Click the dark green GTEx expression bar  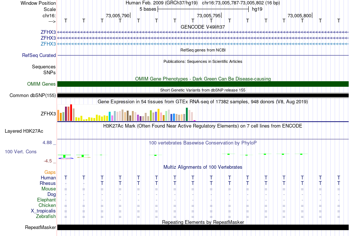click(187, 114)
